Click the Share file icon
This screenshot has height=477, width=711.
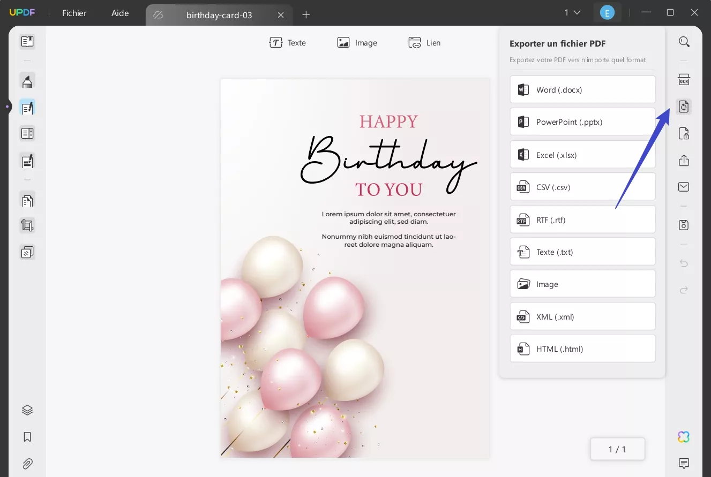click(x=684, y=160)
